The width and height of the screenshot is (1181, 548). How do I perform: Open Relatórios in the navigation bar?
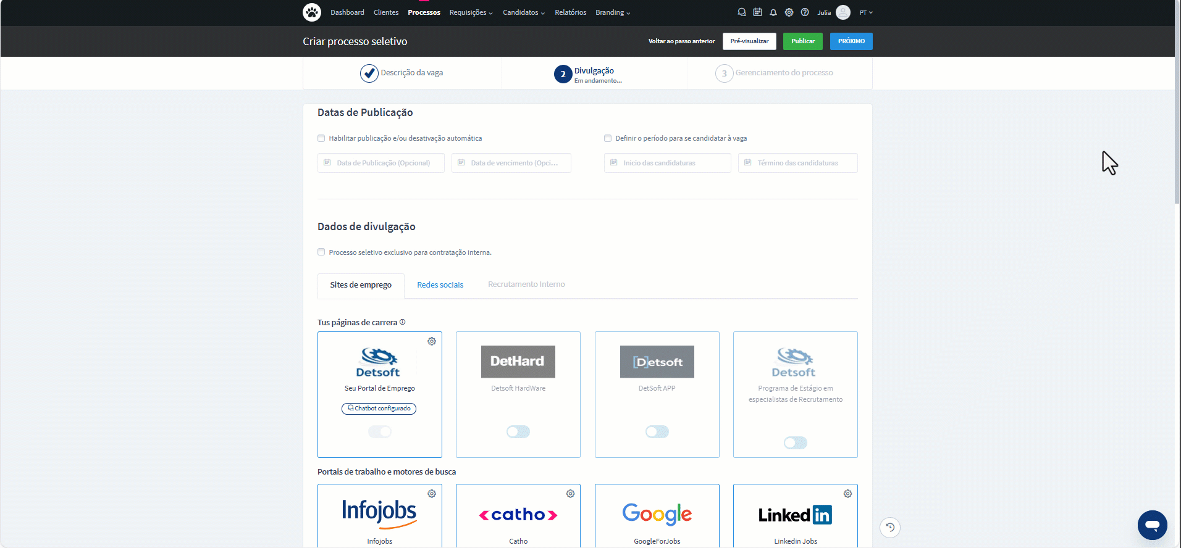click(570, 12)
